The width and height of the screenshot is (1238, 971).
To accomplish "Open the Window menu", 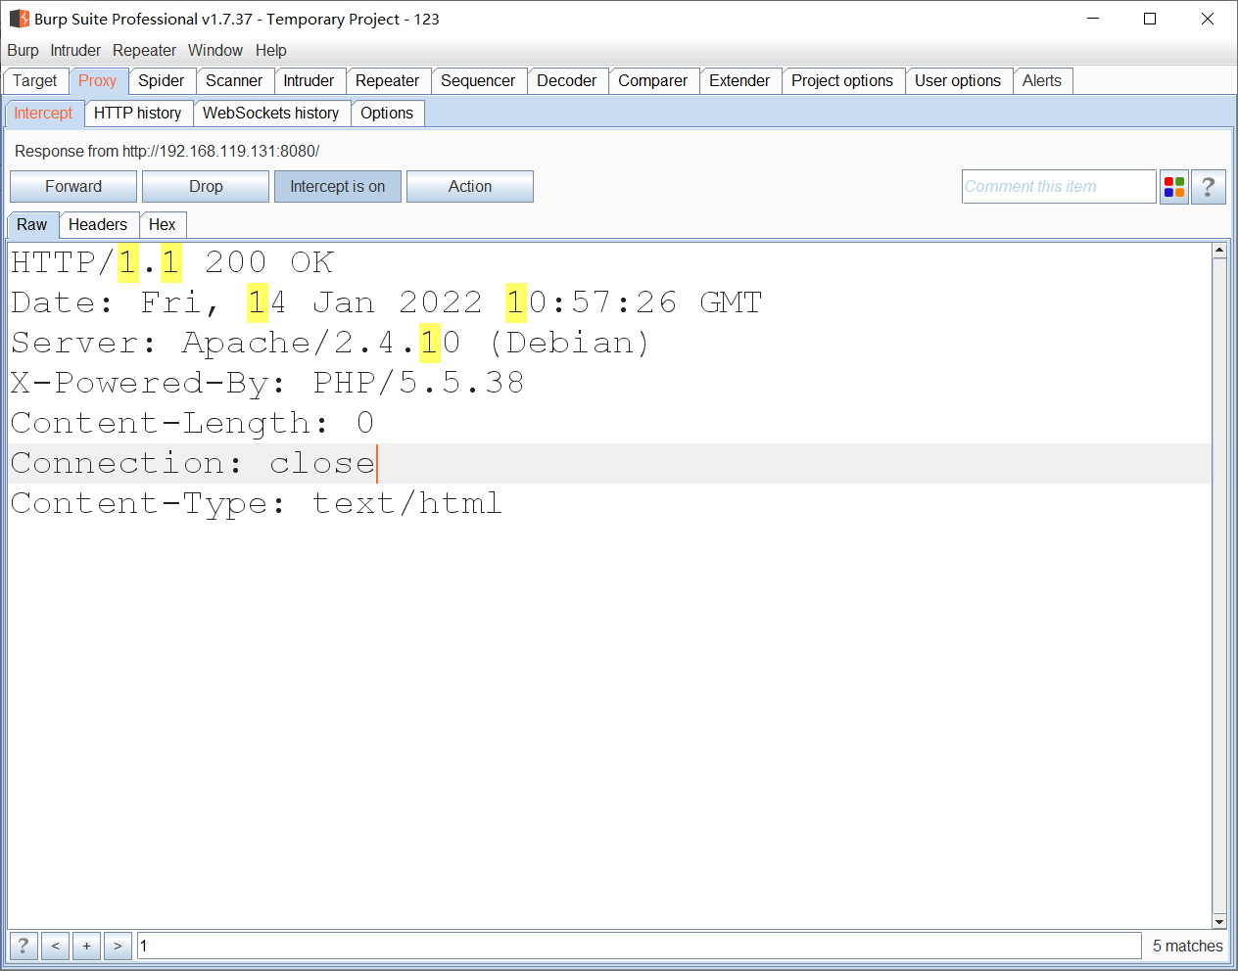I will [215, 51].
